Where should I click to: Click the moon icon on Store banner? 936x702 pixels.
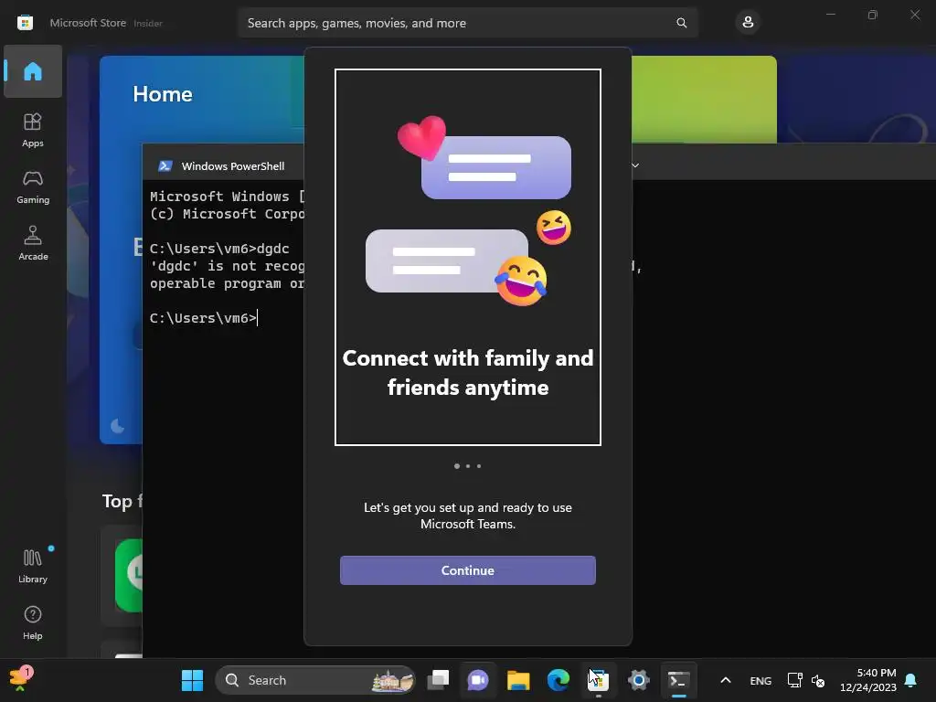[x=118, y=426]
